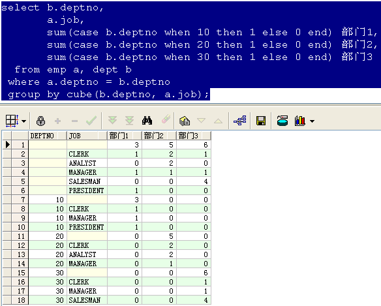
Task: Select row number 1 in the row header
Action: point(20,145)
